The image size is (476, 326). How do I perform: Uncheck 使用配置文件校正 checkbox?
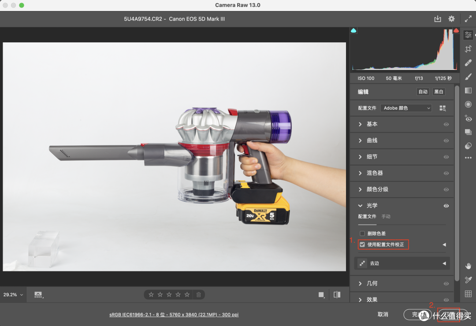(362, 244)
